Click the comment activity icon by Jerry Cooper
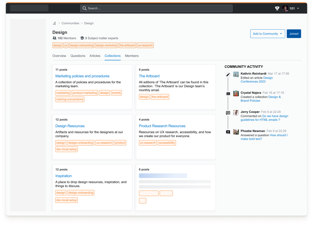 coord(228,113)
